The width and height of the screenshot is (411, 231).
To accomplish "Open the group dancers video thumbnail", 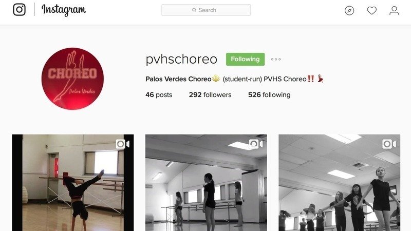I will [x=340, y=183].
